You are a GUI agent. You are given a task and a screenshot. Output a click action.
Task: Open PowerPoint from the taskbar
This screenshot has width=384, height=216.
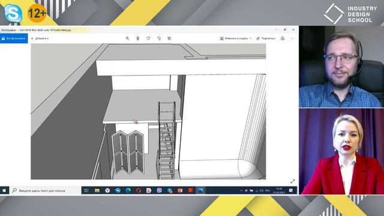pyautogui.click(x=180, y=190)
